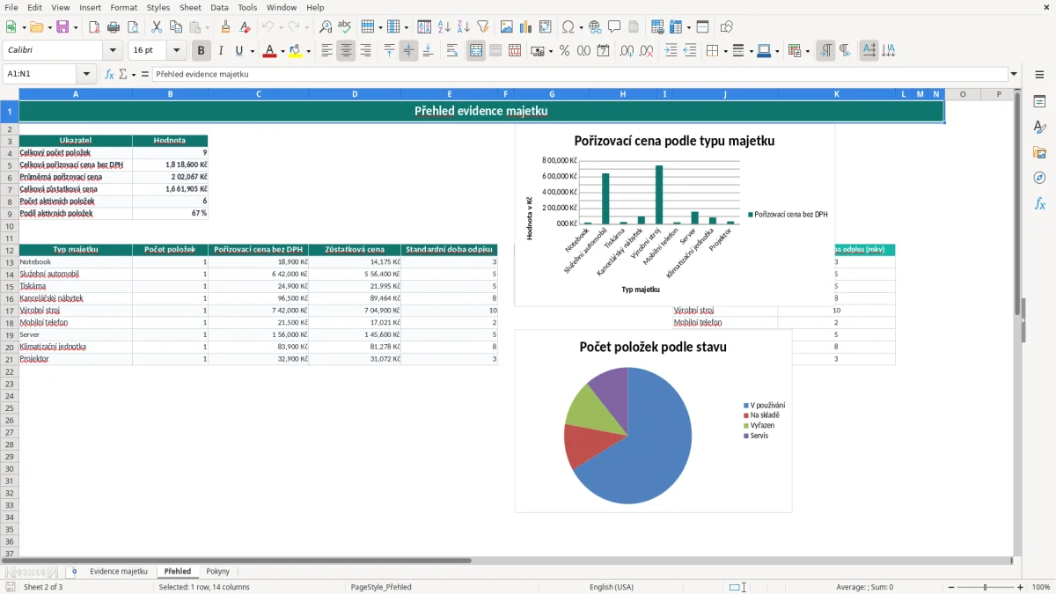Toggle align left button
The image size is (1056, 594).
pos(326,51)
